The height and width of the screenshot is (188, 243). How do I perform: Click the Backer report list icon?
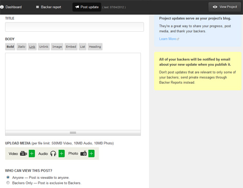click(37, 7)
